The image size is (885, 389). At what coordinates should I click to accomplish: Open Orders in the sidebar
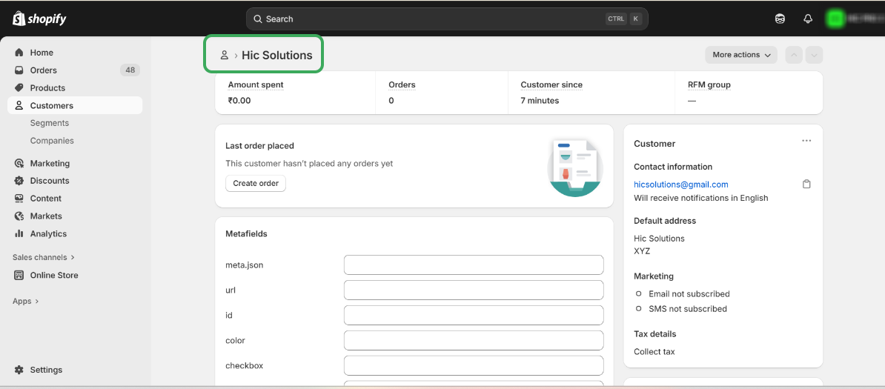pyautogui.click(x=43, y=70)
